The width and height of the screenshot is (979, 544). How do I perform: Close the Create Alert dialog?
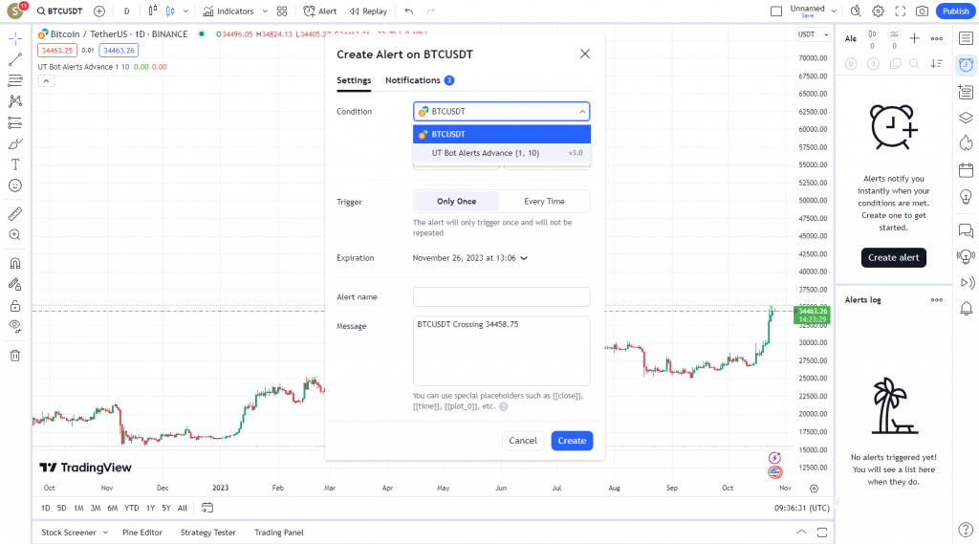click(x=585, y=54)
